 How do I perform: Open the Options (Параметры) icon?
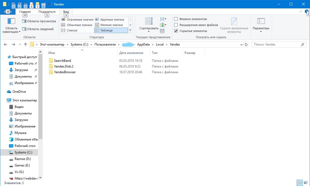(261, 22)
